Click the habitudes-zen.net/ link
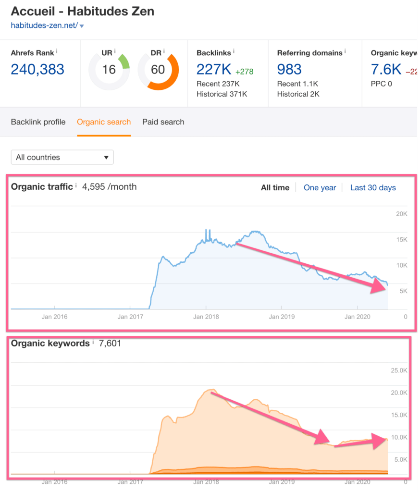The height and width of the screenshot is (492, 420). 44,25
